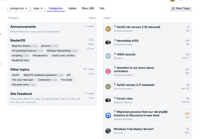Click the G avatar on SwOS version 2.17

(x=108, y=87)
